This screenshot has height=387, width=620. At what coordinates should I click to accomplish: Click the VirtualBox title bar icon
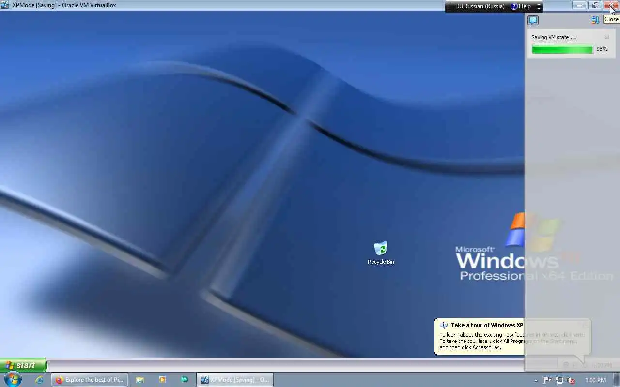coord(5,5)
